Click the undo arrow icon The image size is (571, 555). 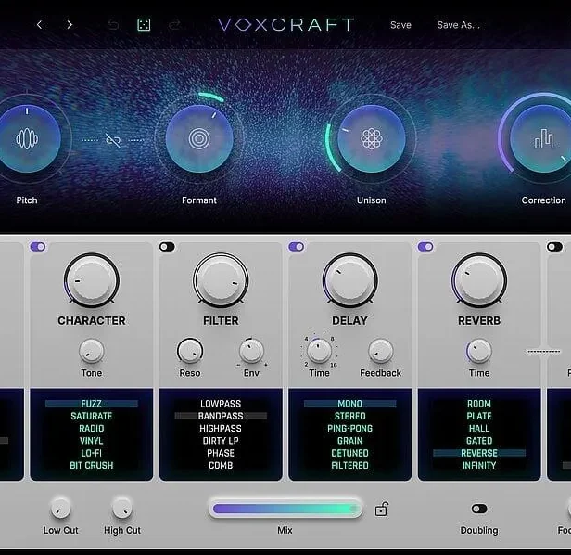point(113,25)
